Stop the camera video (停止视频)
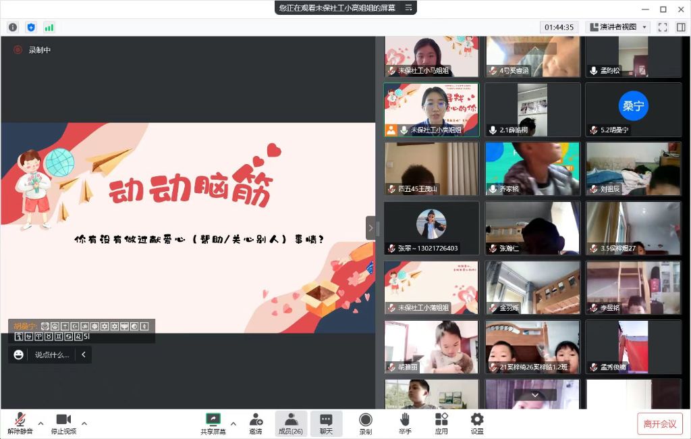 [x=63, y=423]
